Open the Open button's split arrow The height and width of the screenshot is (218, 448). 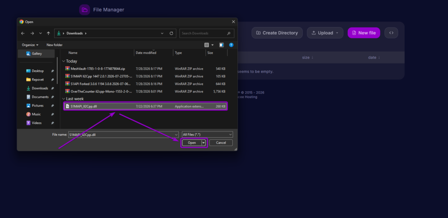point(204,143)
